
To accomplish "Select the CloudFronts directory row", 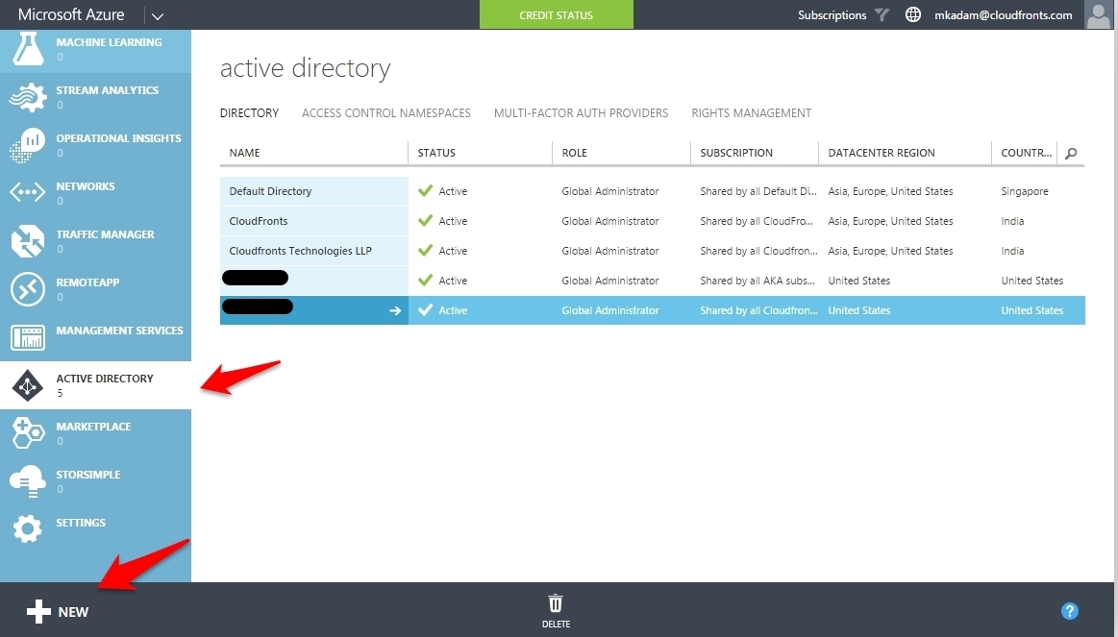I will [x=653, y=221].
